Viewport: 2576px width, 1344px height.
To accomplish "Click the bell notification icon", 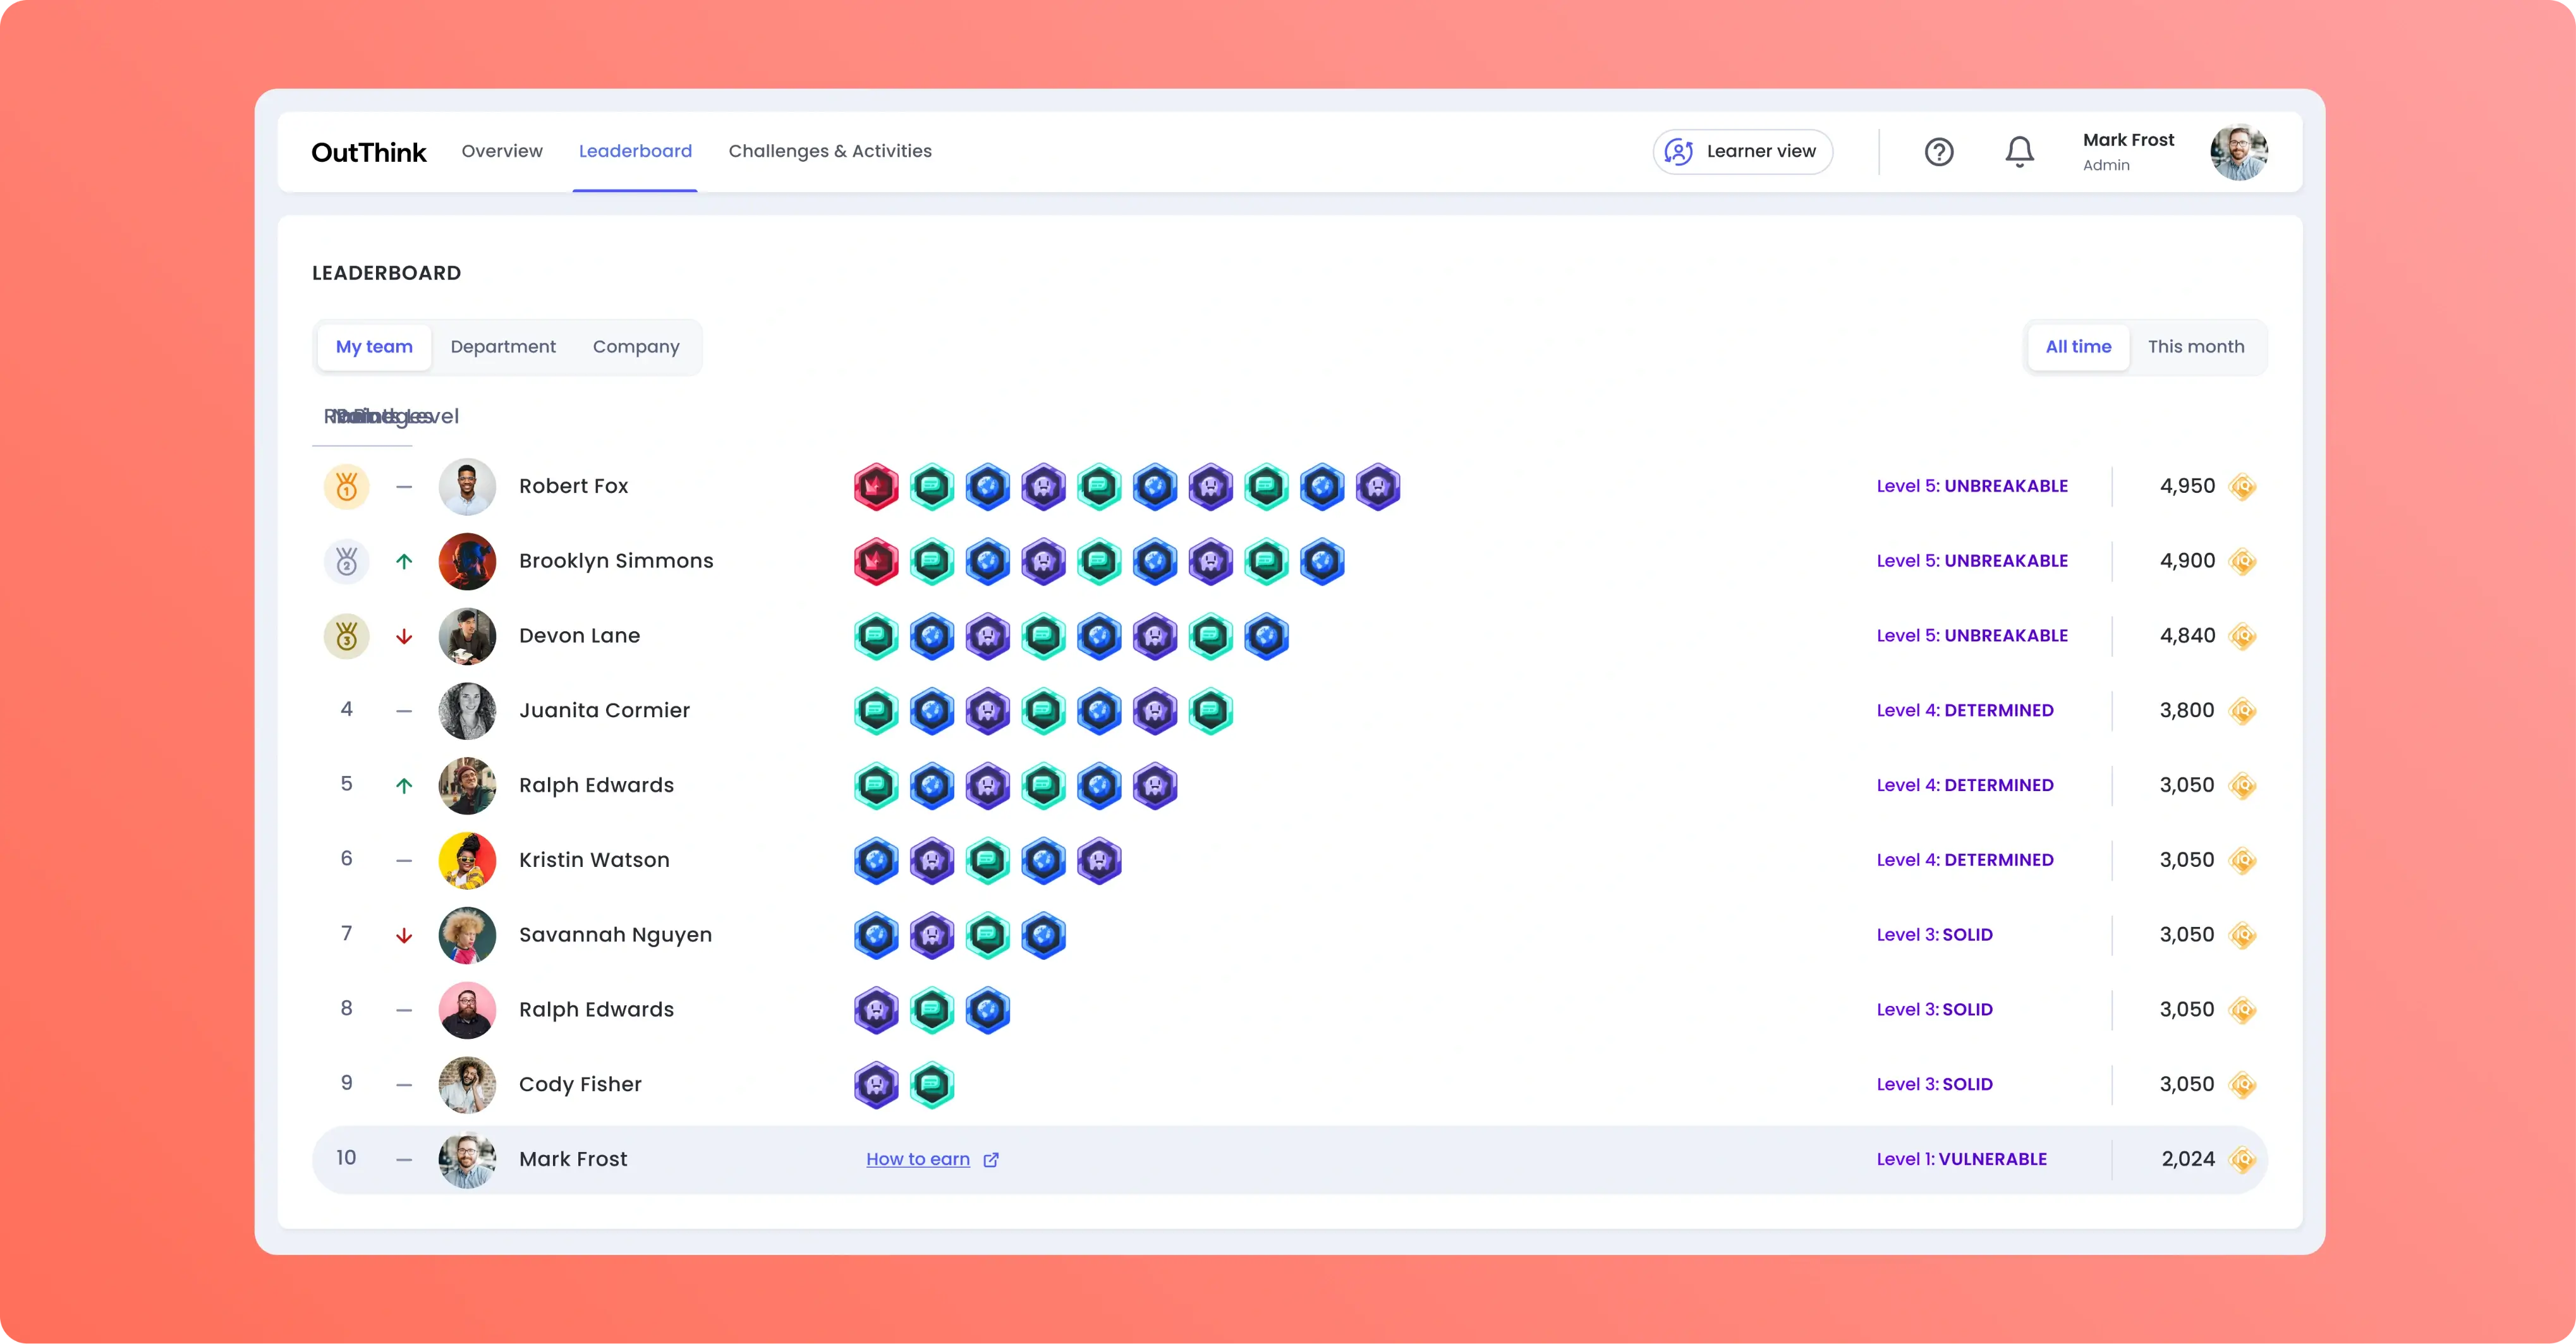I will point(2019,152).
